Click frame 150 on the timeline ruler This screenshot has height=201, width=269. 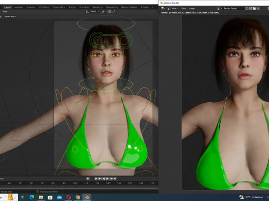coord(130,183)
